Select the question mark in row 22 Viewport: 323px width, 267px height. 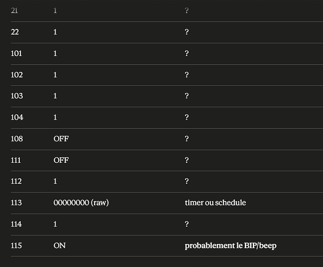(x=187, y=32)
